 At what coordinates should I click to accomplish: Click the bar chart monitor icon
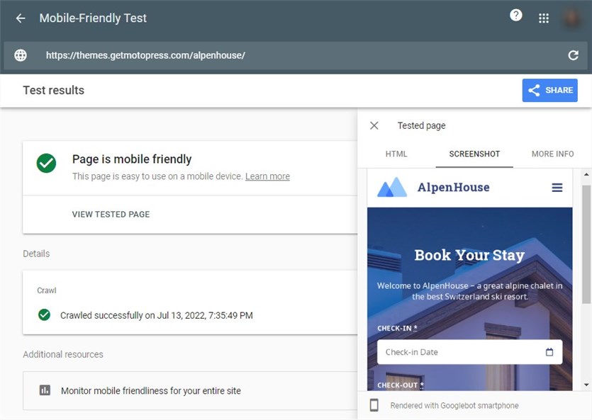coord(45,390)
